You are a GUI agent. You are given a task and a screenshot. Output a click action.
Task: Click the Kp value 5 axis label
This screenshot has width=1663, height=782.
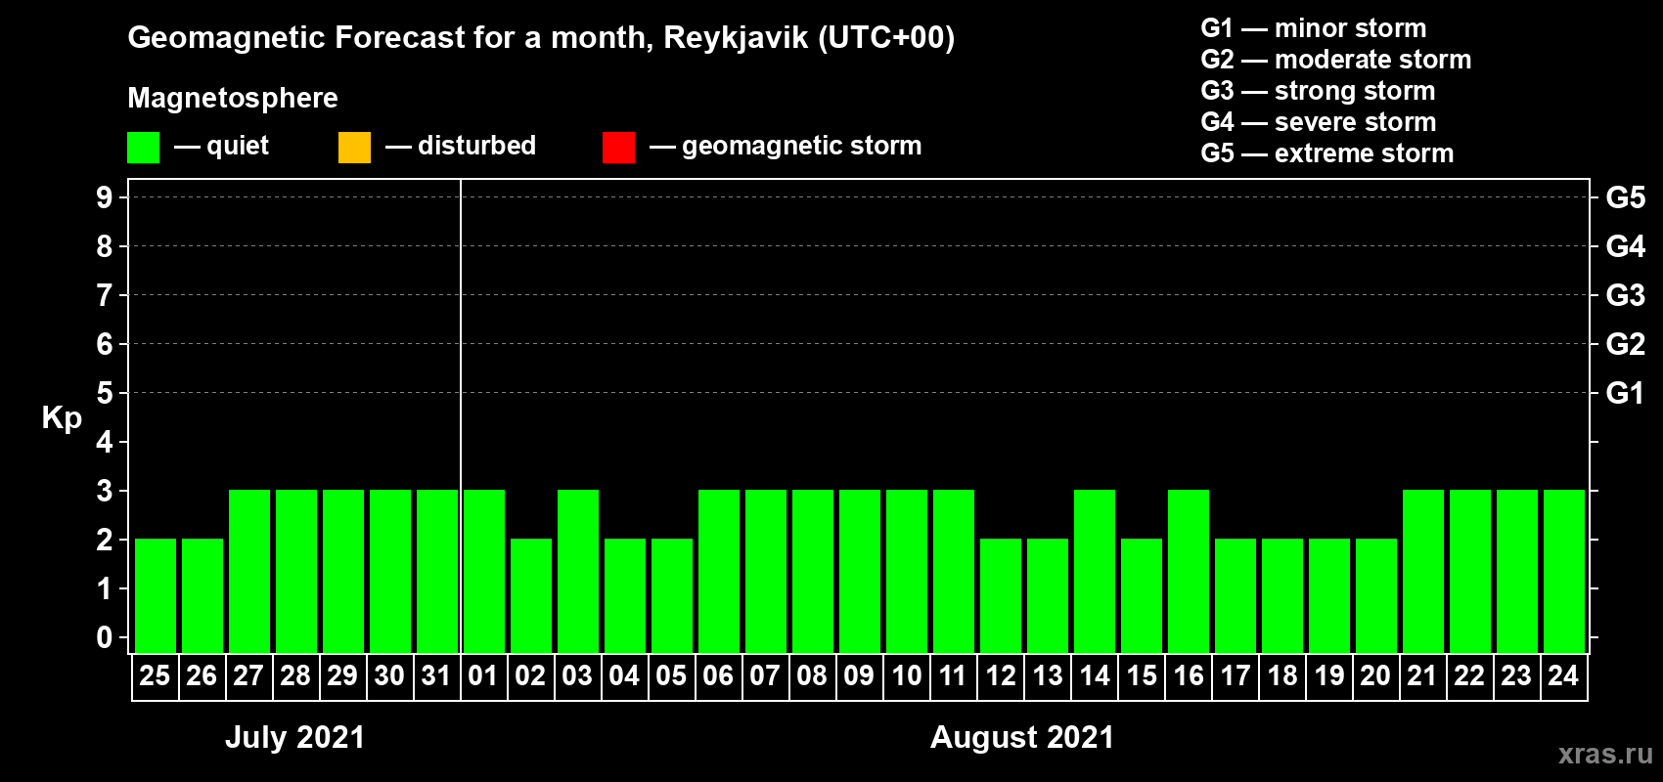pyautogui.click(x=105, y=393)
